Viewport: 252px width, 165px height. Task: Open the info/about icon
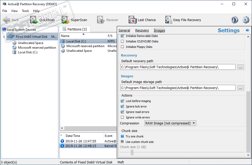[x=235, y=20]
